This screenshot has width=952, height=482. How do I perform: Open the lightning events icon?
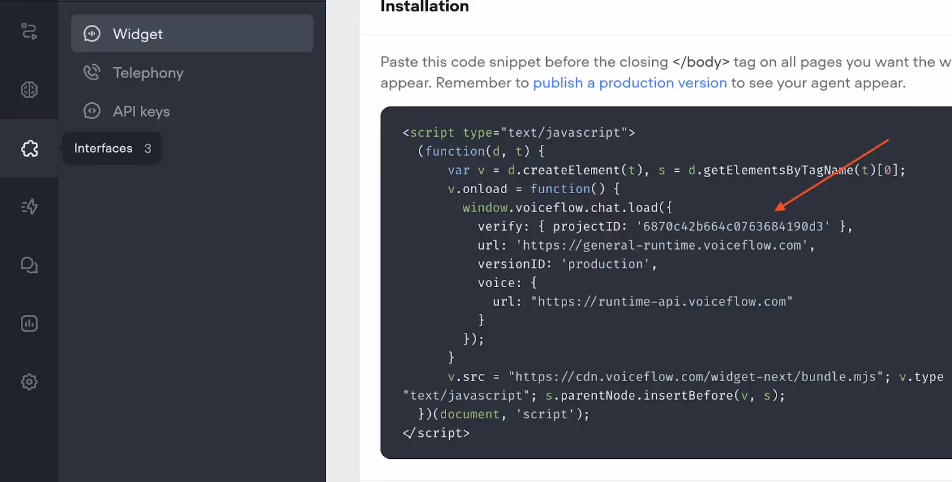(x=29, y=206)
